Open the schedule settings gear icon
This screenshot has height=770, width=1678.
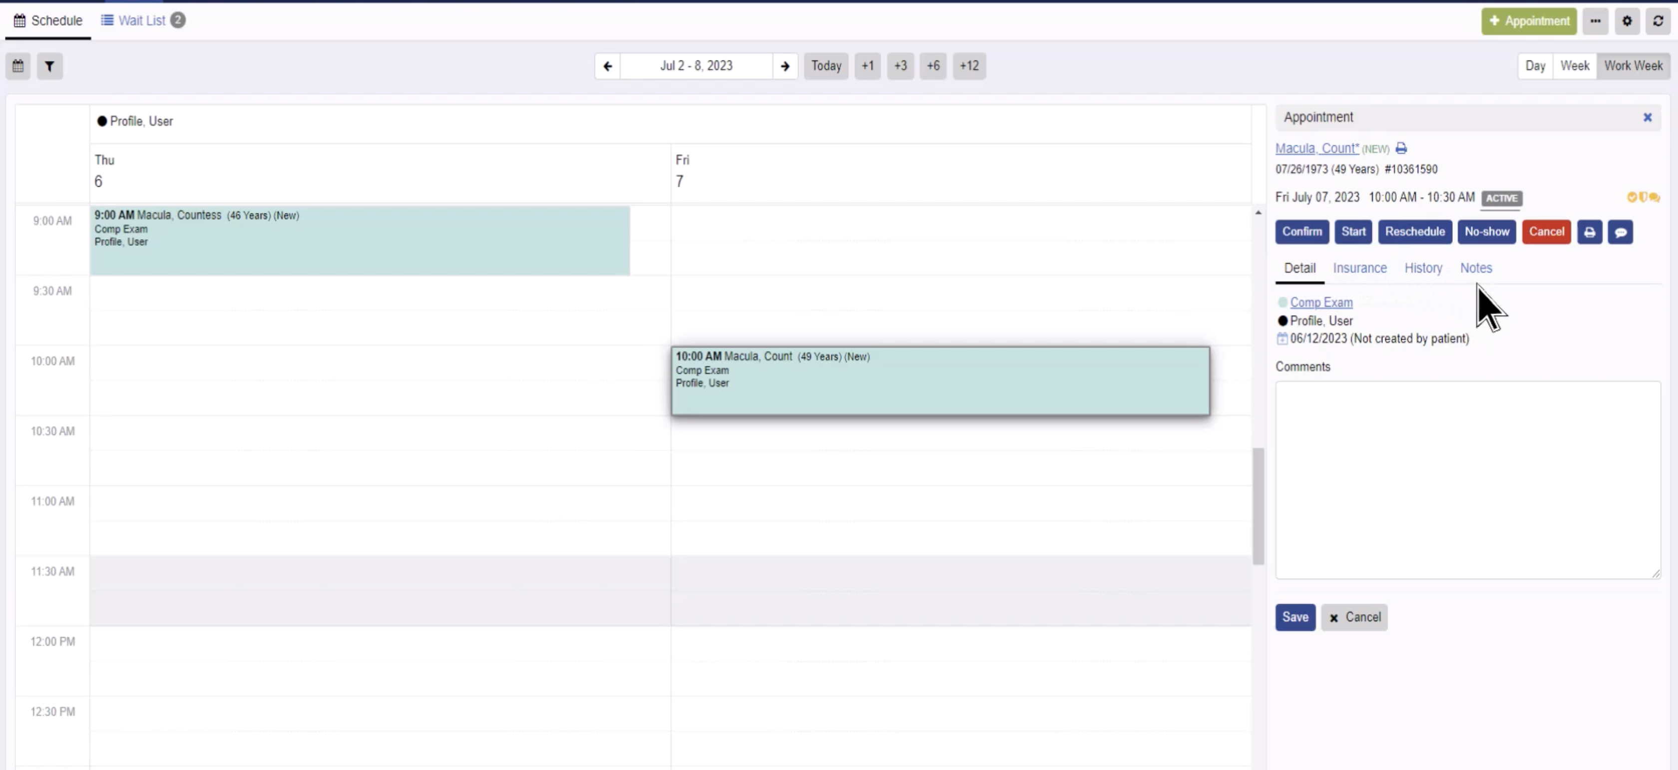(1627, 21)
